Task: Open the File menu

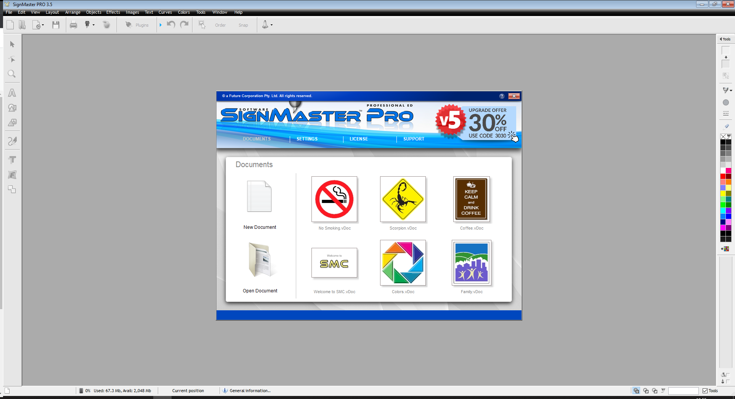Action: [x=9, y=12]
